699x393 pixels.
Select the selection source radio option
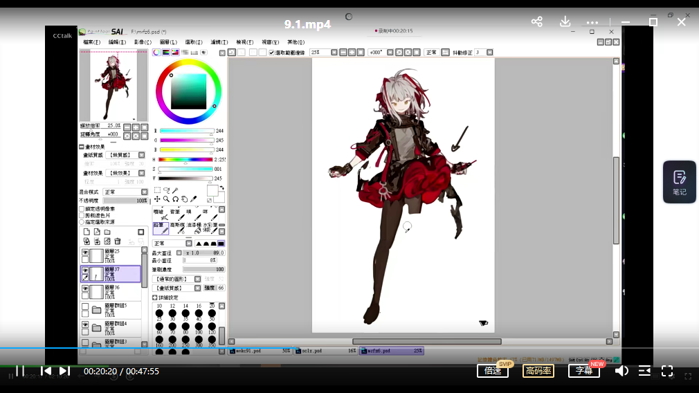(82, 222)
